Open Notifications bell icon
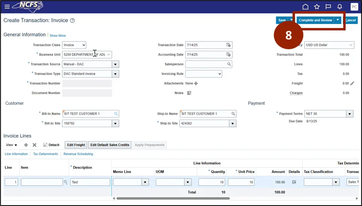Screen dimensions: 362x206 [340, 7]
